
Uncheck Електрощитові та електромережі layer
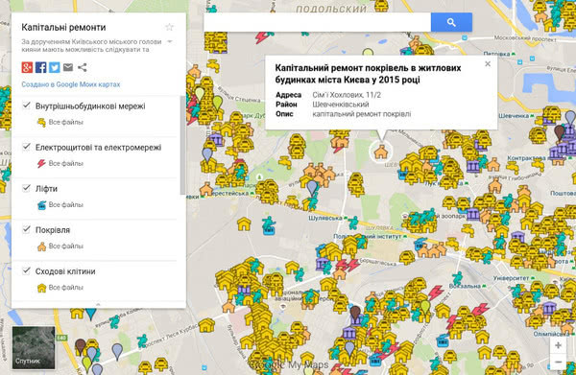click(27, 147)
